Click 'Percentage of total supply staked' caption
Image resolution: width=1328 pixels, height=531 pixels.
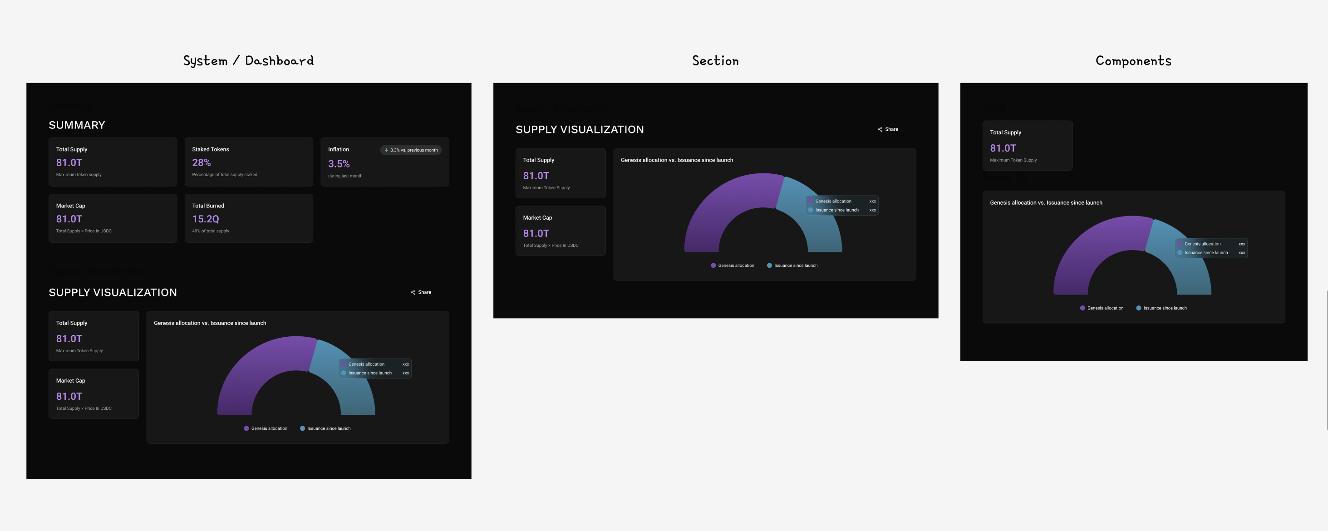(225, 175)
